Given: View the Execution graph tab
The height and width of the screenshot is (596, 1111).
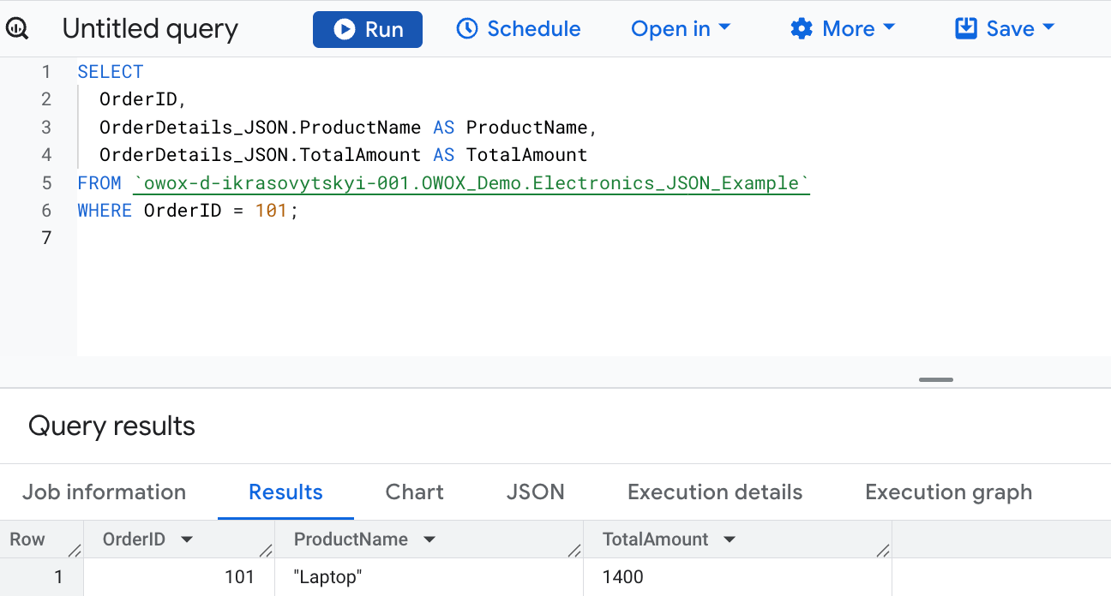Looking at the screenshot, I should [948, 492].
